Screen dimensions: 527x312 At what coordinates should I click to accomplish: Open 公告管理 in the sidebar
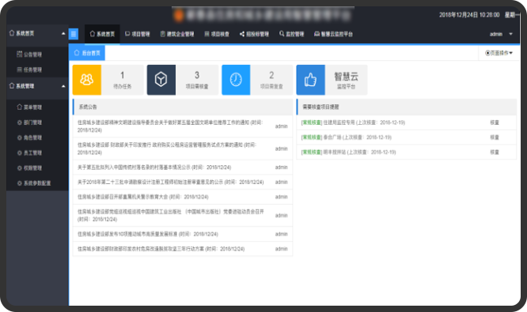tap(29, 55)
